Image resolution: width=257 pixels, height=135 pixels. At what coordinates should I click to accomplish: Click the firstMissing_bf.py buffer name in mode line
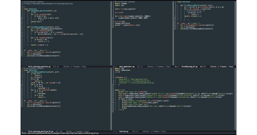coord(189,67)
